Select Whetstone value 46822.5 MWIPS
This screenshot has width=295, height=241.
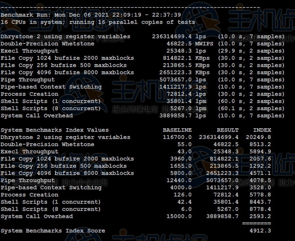(x=190, y=44)
